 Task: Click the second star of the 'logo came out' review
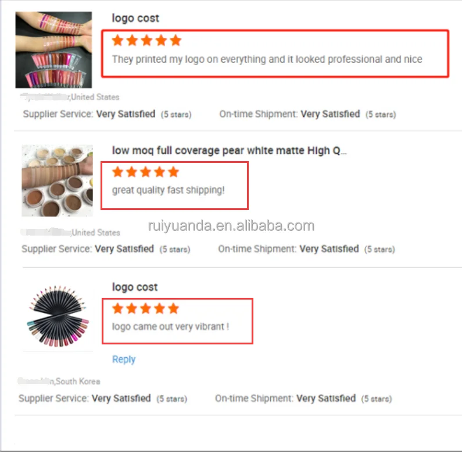tap(132, 309)
